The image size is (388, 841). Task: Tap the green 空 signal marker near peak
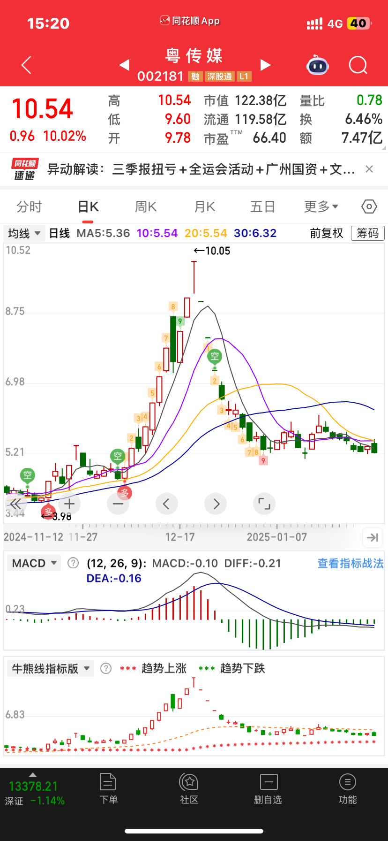coord(215,356)
